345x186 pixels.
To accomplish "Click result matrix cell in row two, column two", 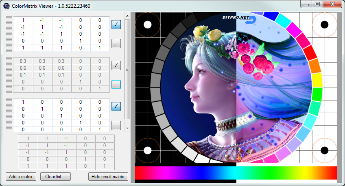I will coord(47,145).
